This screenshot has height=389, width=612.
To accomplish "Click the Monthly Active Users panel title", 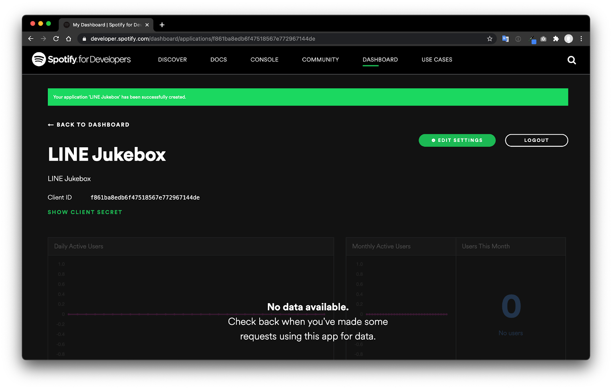I will point(381,246).
